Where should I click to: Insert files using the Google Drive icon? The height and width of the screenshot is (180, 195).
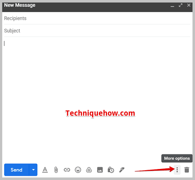click(x=89, y=170)
